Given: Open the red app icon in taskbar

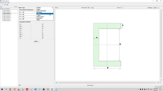Looking at the screenshot, I should 27,89.
